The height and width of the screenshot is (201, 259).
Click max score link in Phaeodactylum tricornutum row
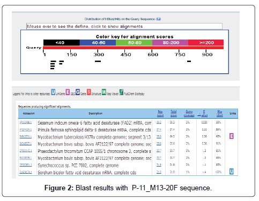pos(159,151)
